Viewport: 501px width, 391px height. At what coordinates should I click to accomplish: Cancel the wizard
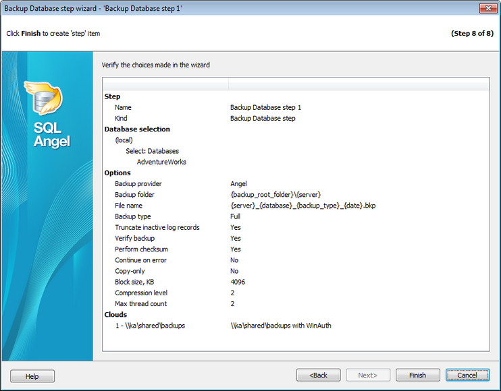coord(467,375)
